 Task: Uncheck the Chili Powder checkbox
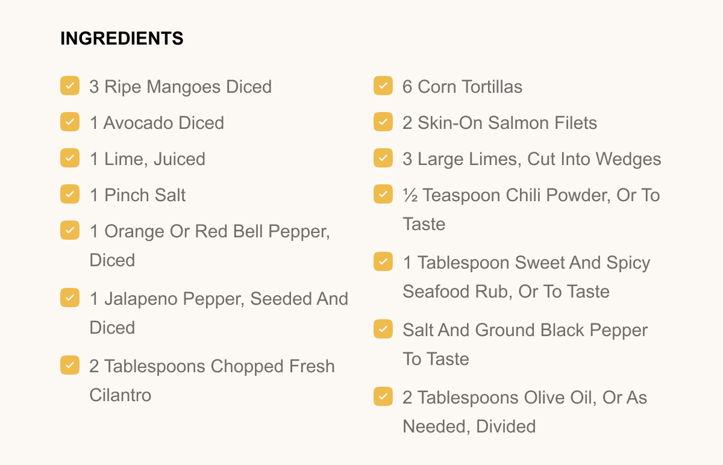coord(383,194)
